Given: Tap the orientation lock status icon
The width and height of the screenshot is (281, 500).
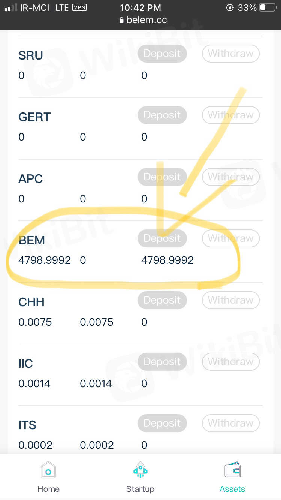Looking at the screenshot, I should point(230,7).
